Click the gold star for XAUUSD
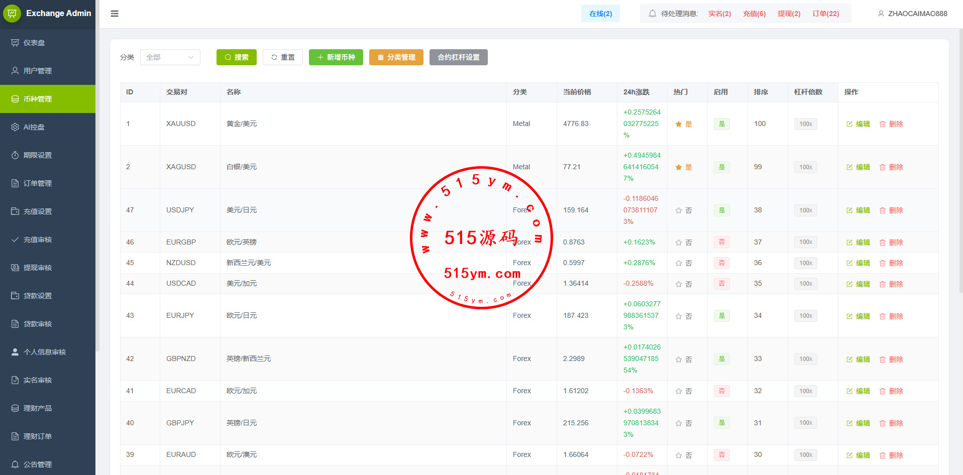 (x=679, y=124)
